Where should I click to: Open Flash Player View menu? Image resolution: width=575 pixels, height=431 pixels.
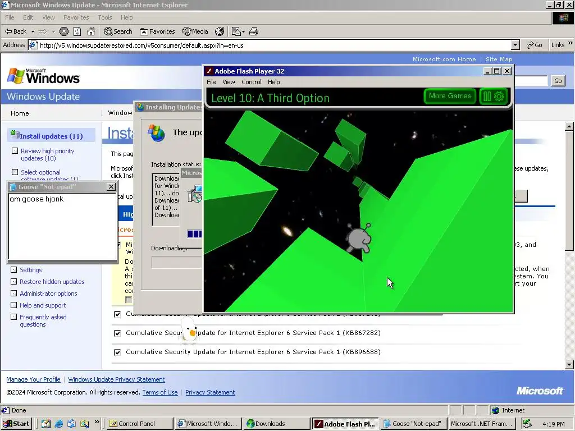(229, 82)
